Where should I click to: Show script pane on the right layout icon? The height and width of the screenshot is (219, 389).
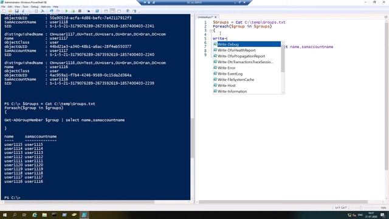pyautogui.click(x=112, y=11)
